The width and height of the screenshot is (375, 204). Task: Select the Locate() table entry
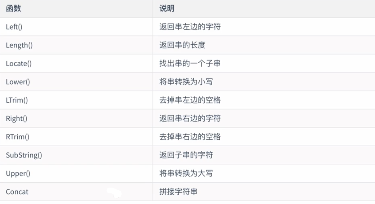[19, 64]
